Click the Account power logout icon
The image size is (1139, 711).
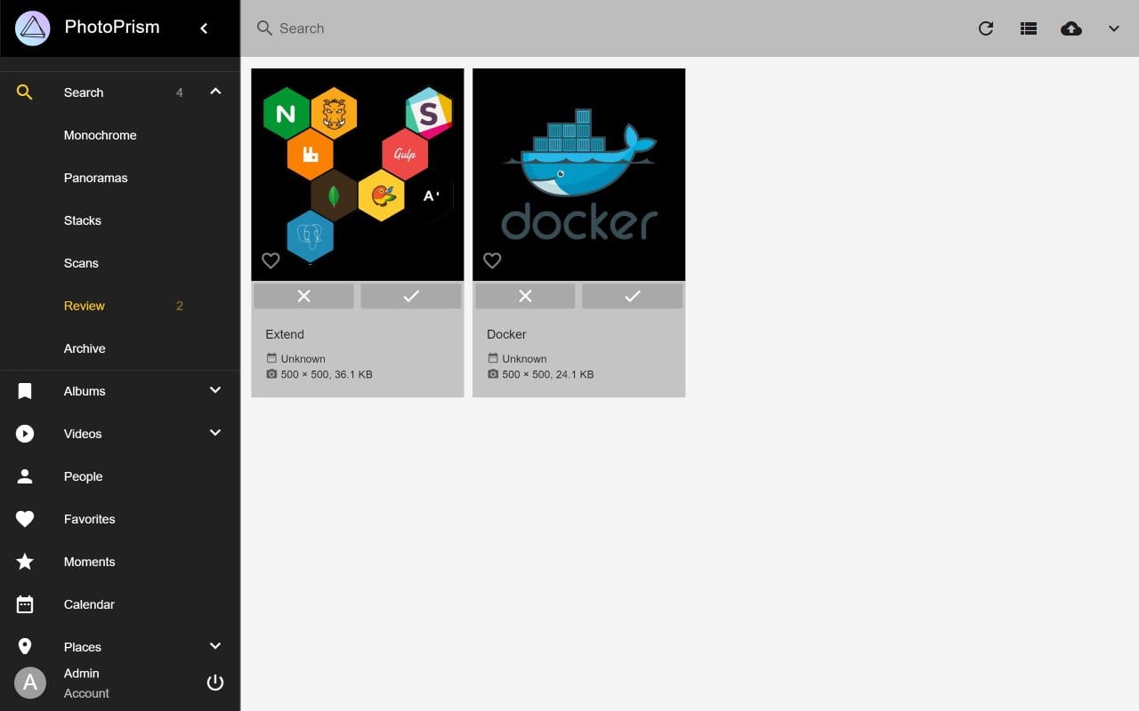pos(214,683)
